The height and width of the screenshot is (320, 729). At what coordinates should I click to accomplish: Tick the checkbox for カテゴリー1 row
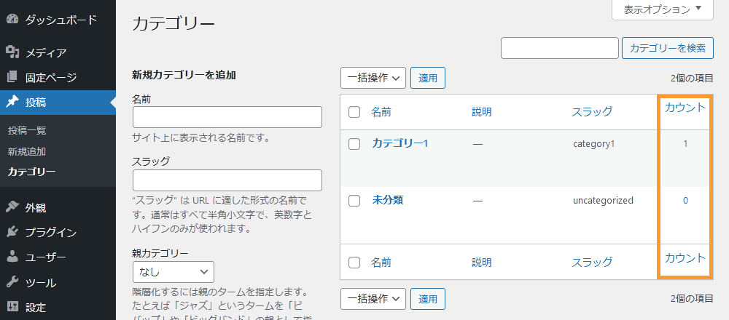tap(354, 144)
